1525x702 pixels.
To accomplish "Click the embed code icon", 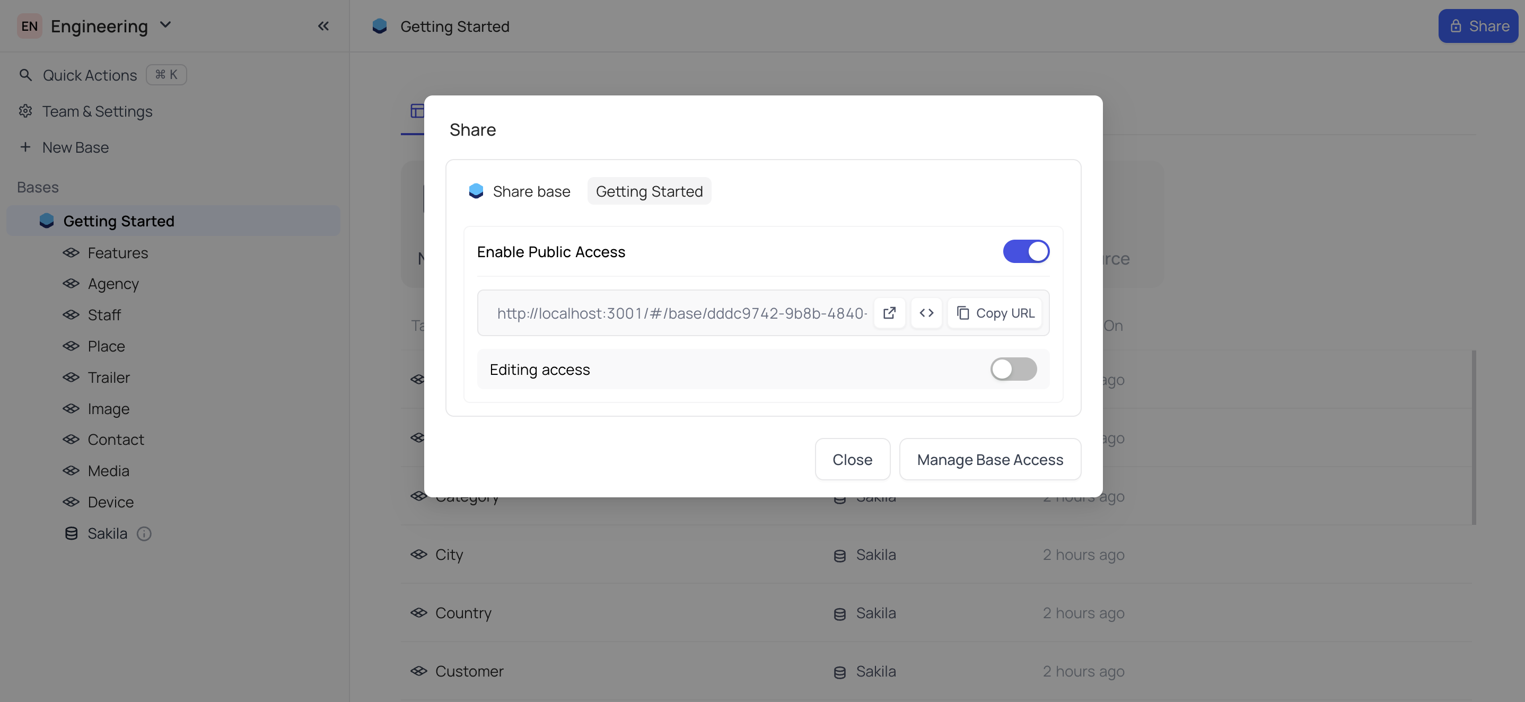I will (x=926, y=312).
